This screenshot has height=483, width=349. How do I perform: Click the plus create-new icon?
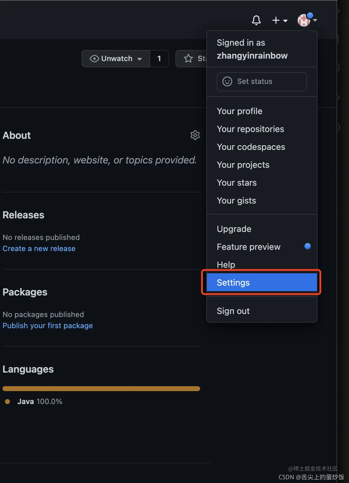coord(276,20)
